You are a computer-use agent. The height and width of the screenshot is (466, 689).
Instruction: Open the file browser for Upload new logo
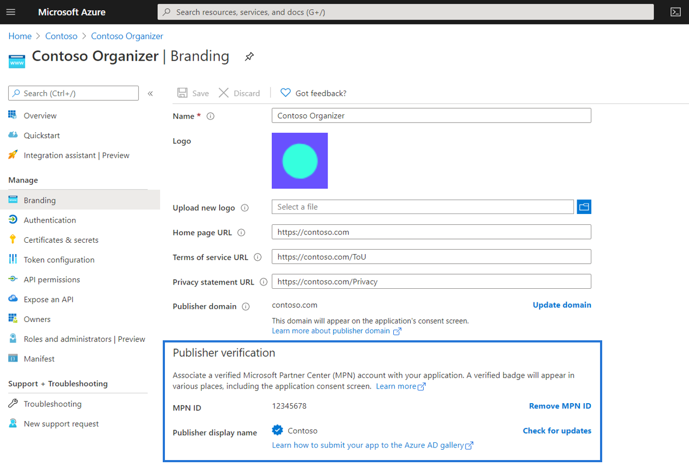[x=584, y=206]
